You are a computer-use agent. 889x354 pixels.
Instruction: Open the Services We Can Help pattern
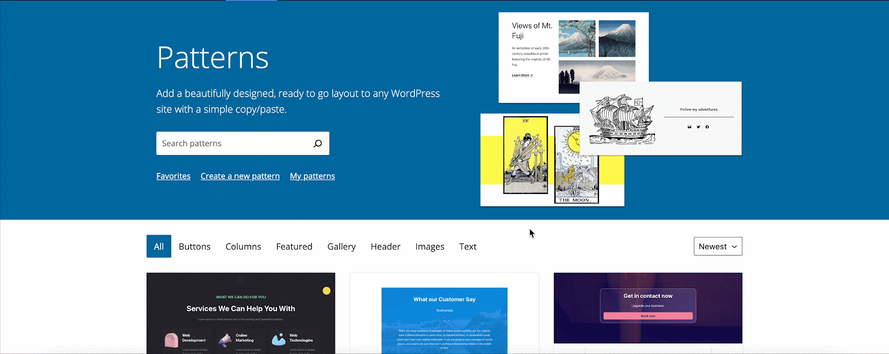(241, 313)
